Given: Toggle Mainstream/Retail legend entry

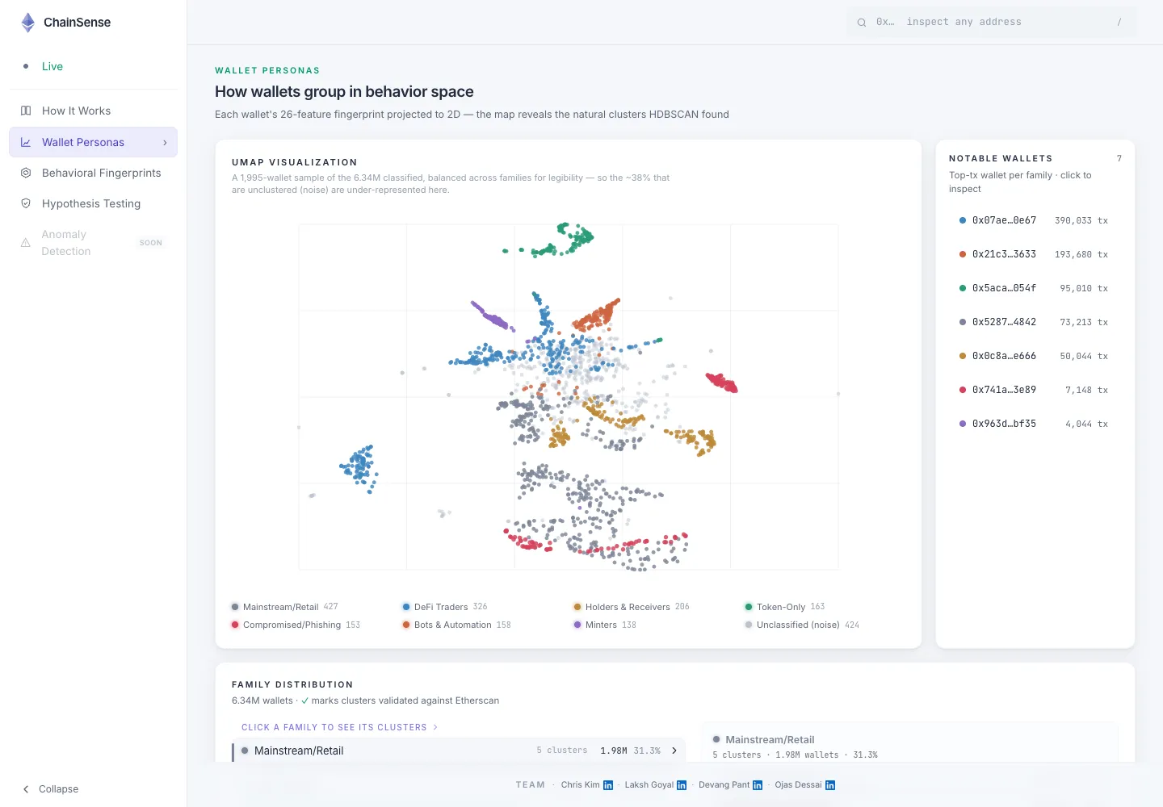Looking at the screenshot, I should [284, 607].
